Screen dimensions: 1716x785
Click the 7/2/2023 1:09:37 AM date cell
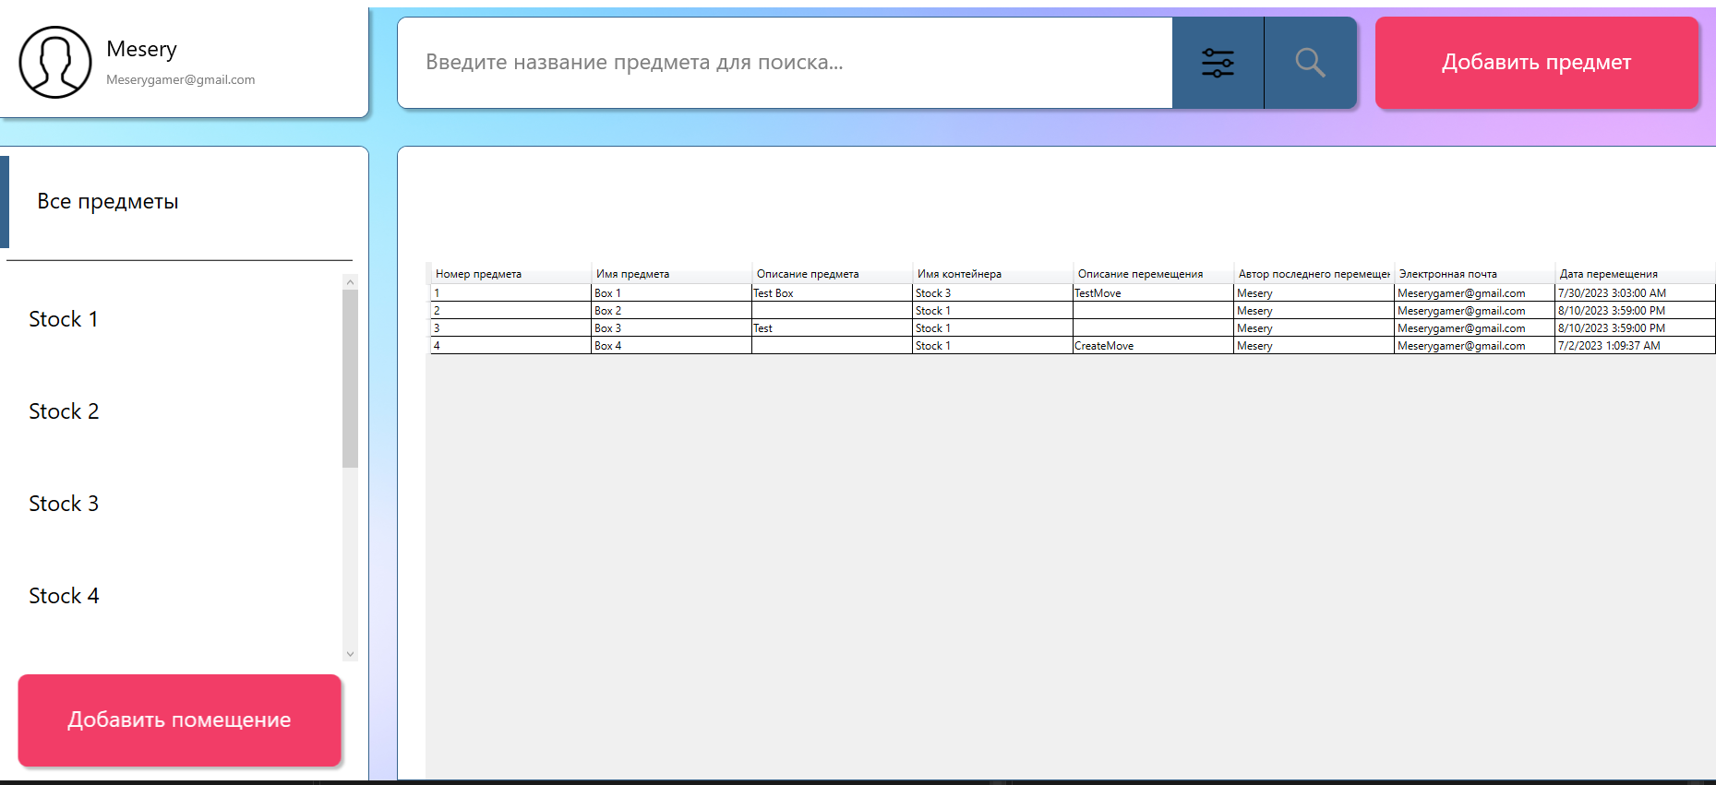click(x=1635, y=346)
